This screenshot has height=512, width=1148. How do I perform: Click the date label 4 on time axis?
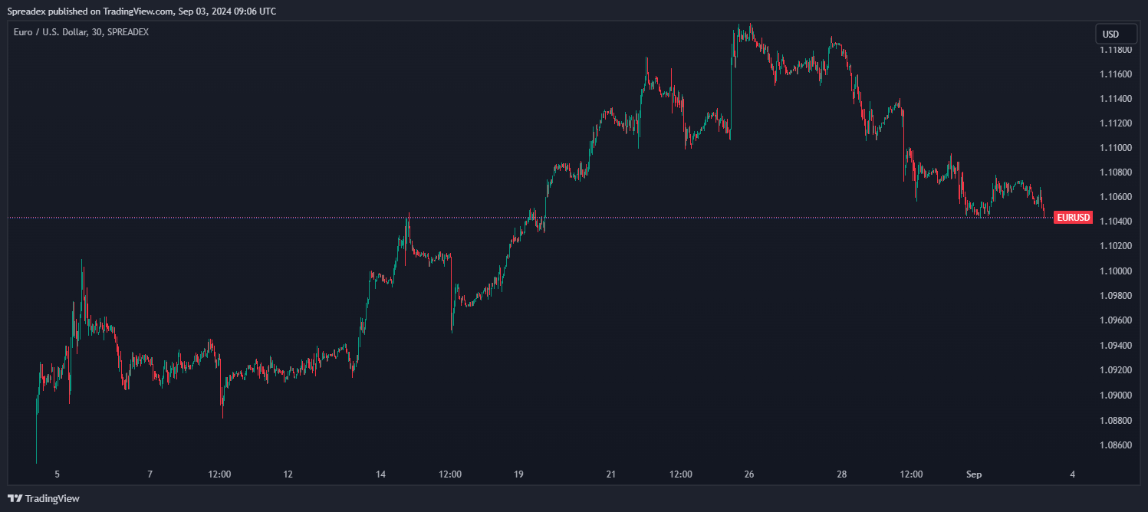[1072, 474]
